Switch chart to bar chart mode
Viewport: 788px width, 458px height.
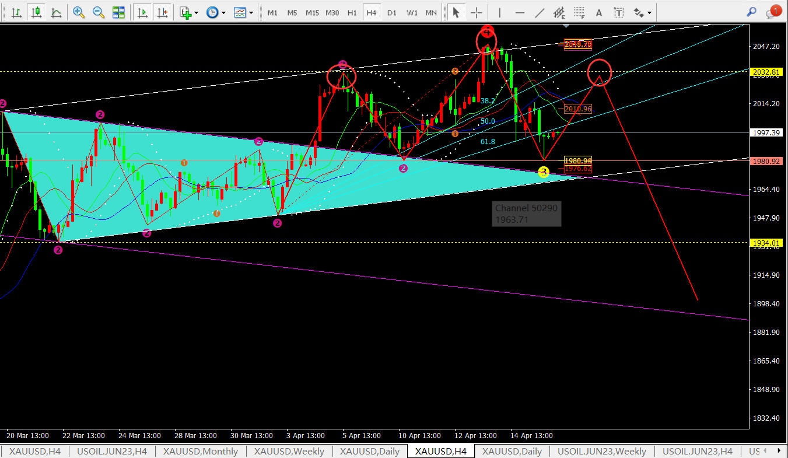[17, 12]
